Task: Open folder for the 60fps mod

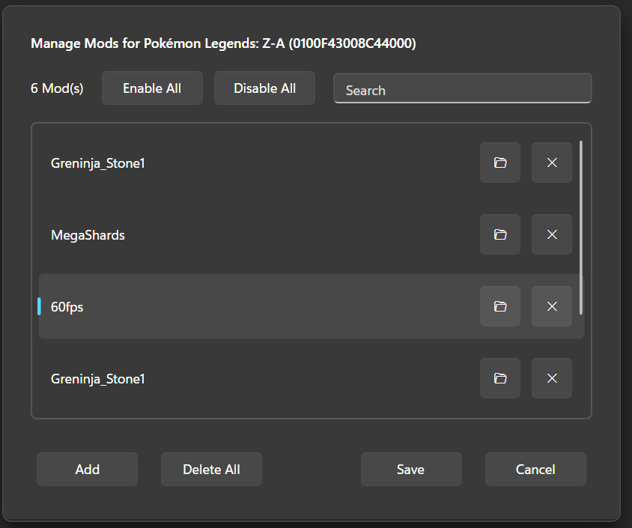Action: click(499, 306)
